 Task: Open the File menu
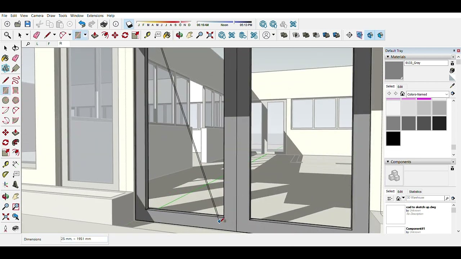tap(4, 15)
